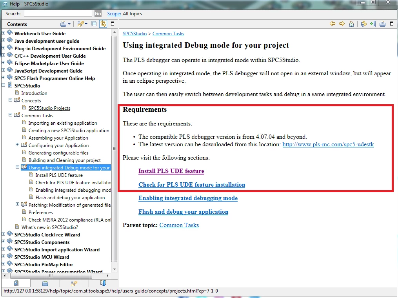Click the Go search button
The width and height of the screenshot is (398, 298).
(x=98, y=14)
